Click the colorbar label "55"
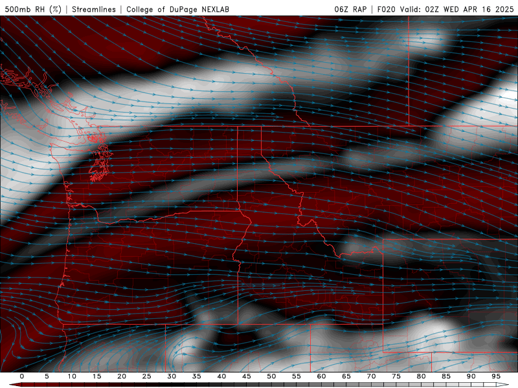The image size is (518, 388). point(297,376)
